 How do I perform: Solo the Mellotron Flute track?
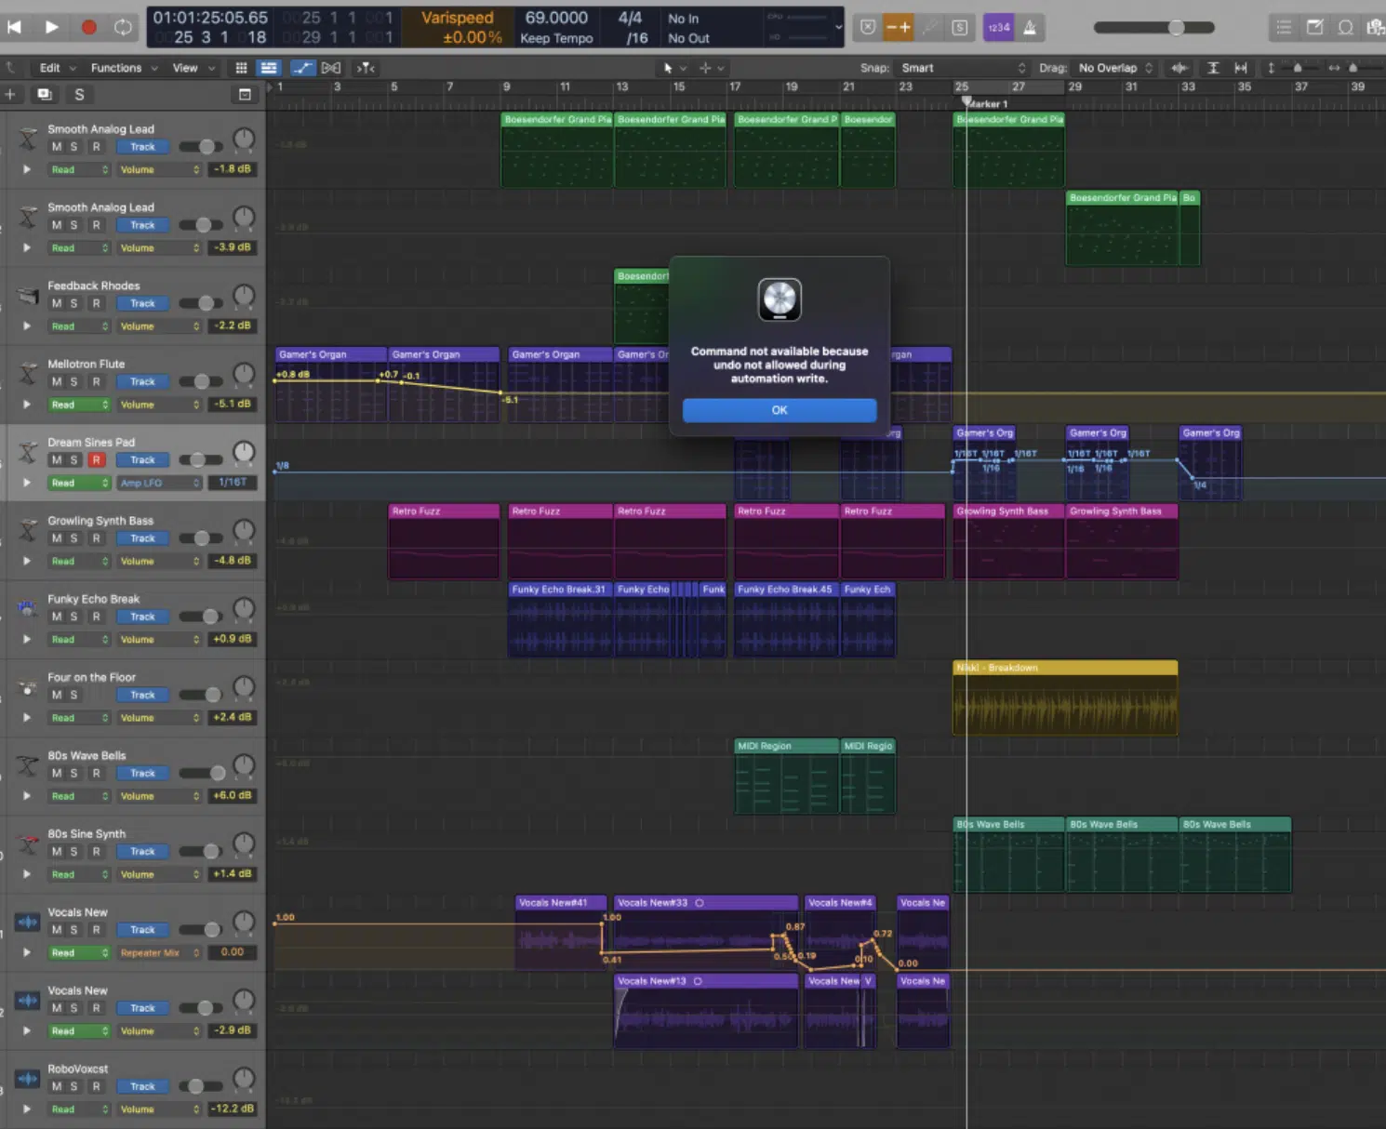click(x=74, y=381)
